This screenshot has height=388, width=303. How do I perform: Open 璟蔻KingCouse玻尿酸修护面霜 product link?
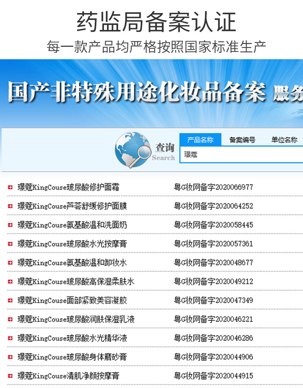(68, 187)
